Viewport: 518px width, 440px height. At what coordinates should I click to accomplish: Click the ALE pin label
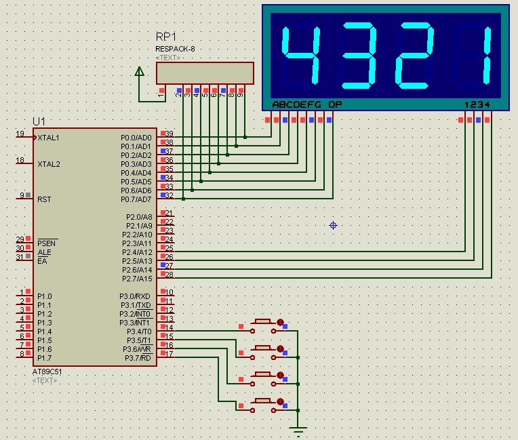[44, 252]
